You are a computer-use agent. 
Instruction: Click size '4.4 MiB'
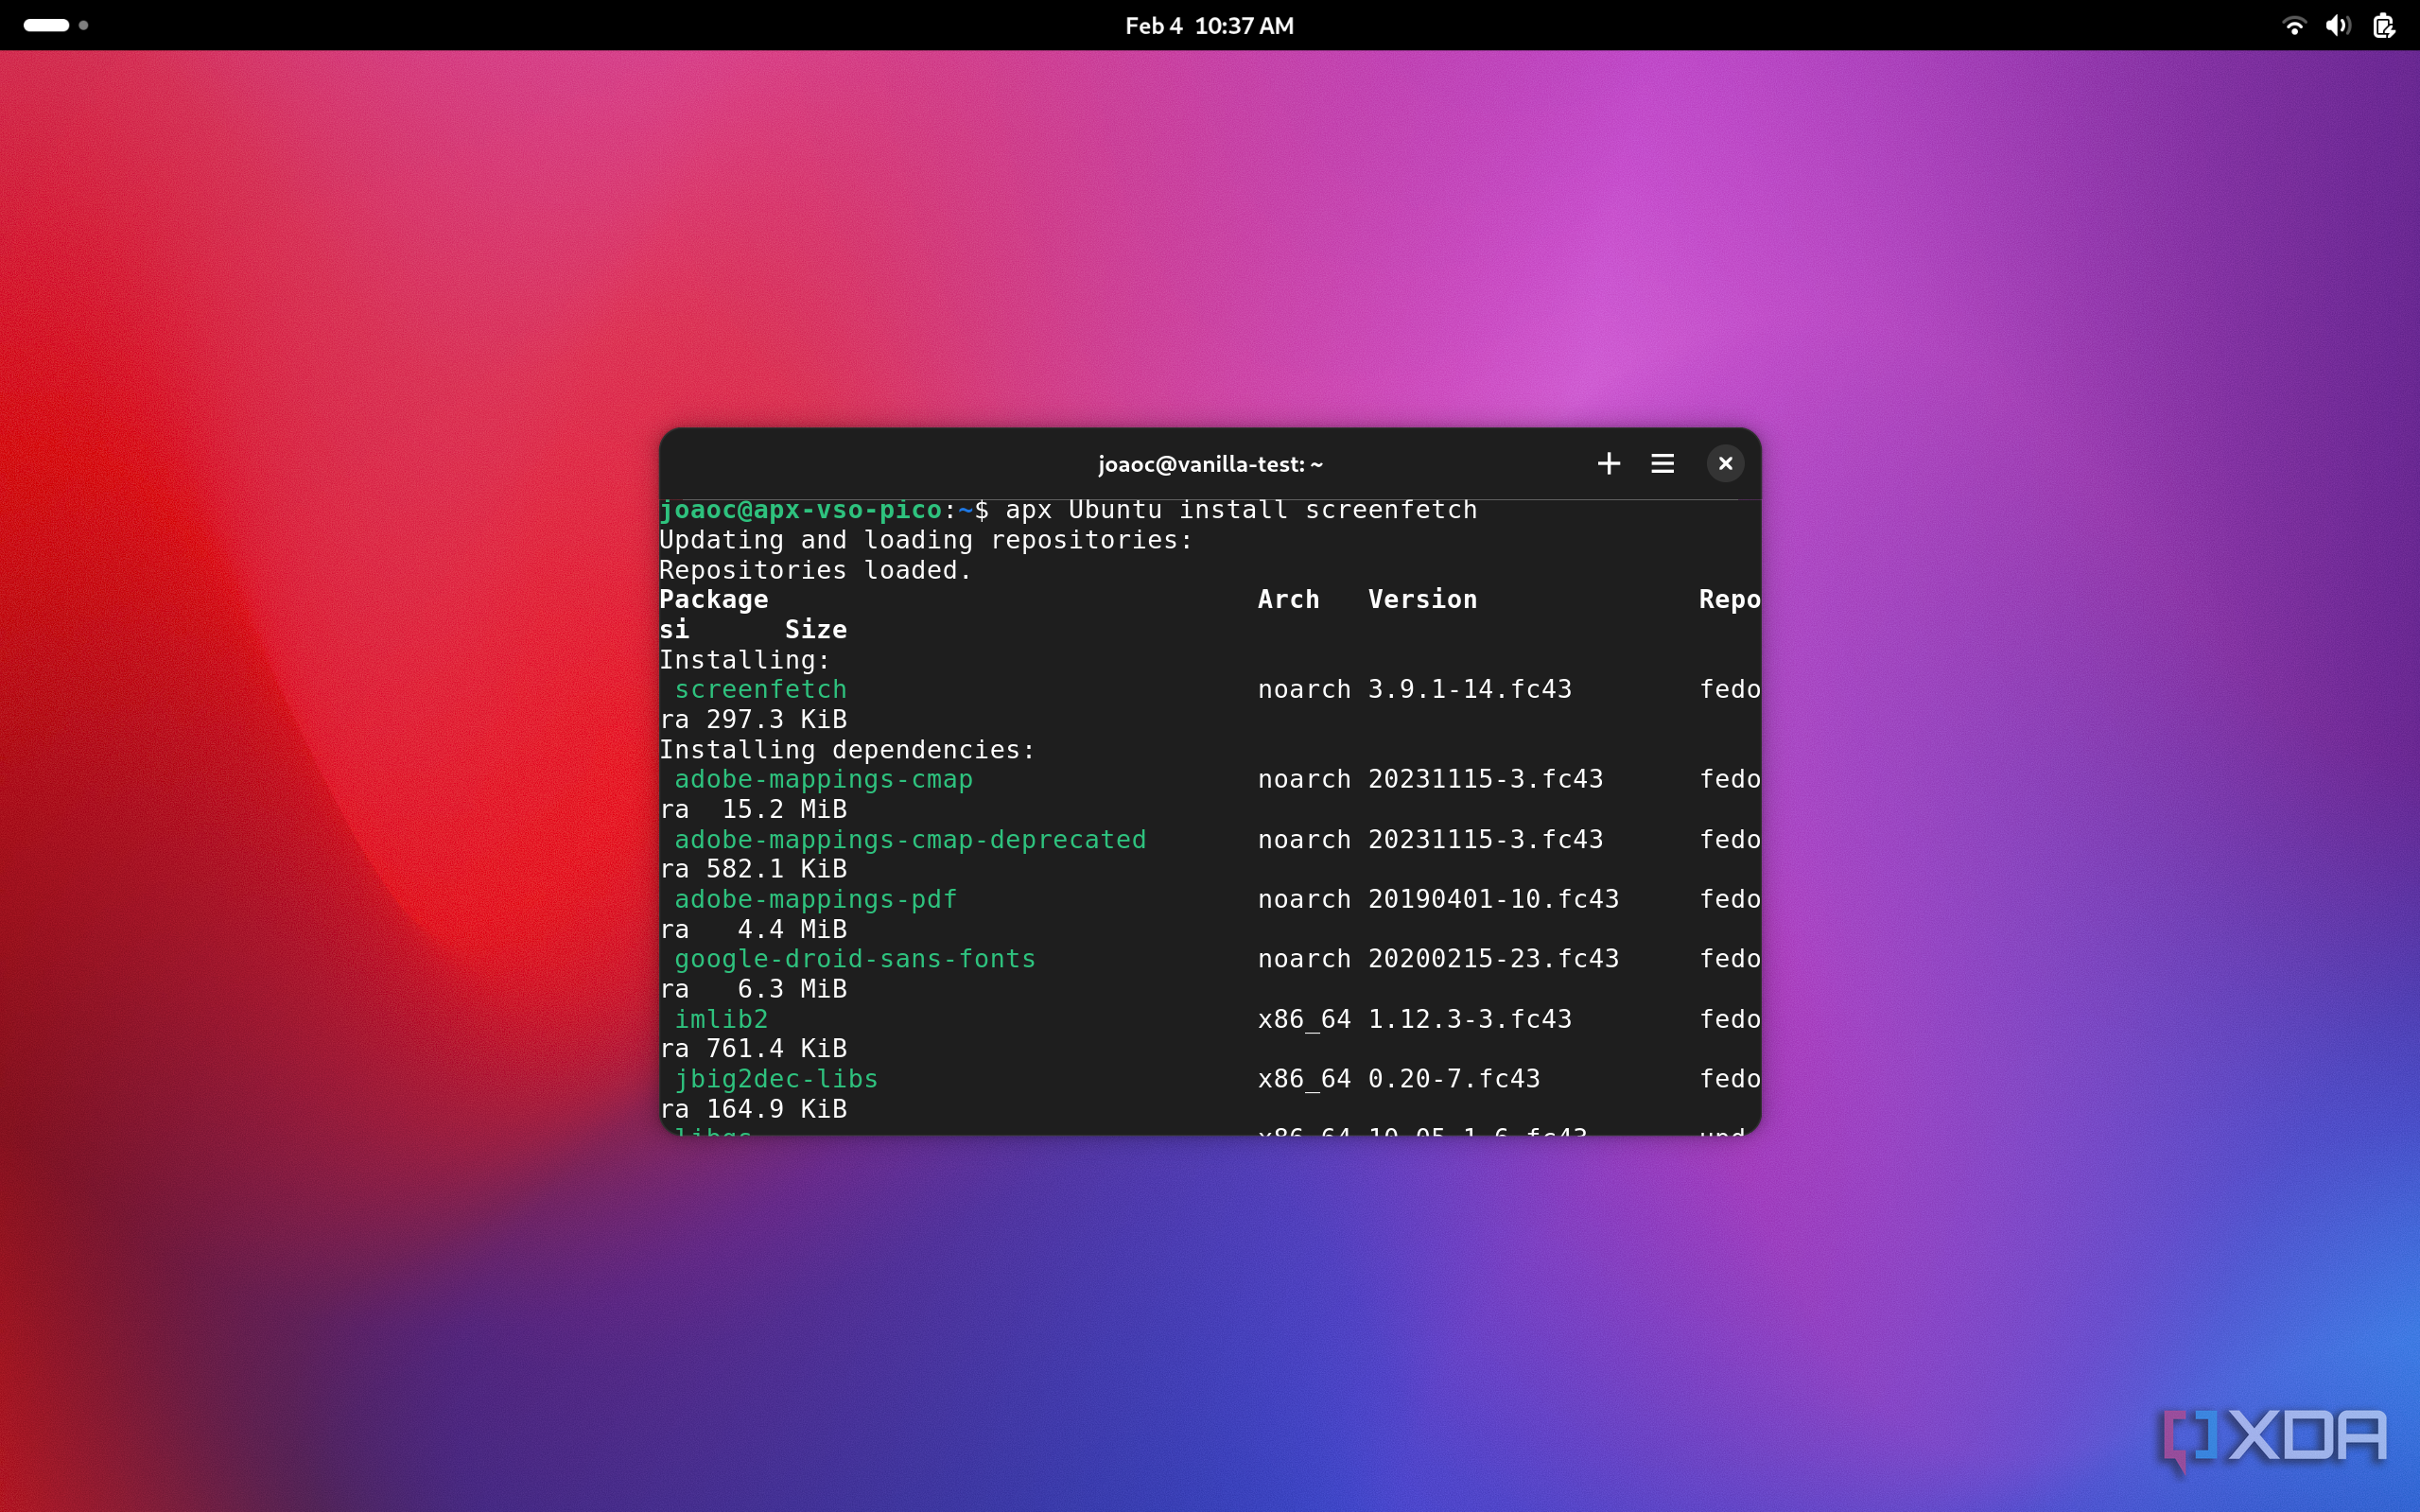[793, 929]
